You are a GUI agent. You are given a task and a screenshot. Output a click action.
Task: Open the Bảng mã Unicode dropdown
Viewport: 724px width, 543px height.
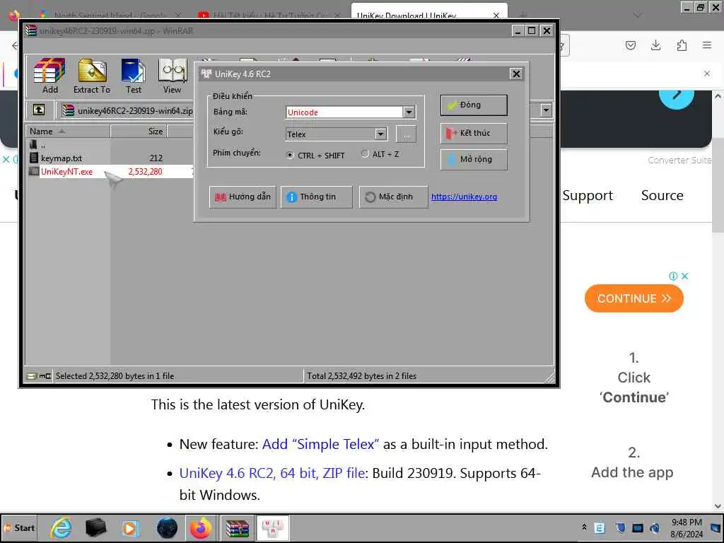tap(409, 112)
